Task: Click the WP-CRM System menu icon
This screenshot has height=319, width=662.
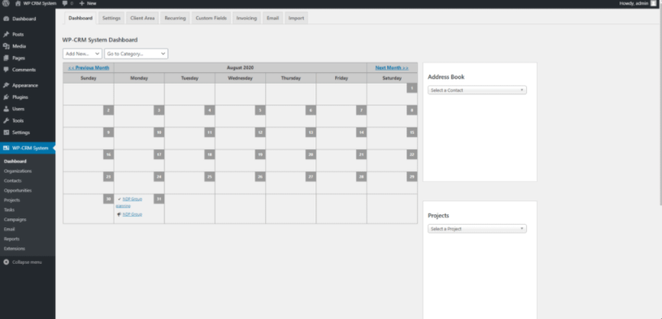Action: point(6,149)
